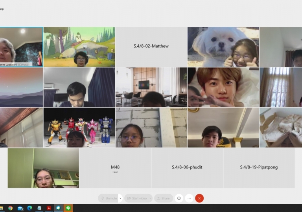The width and height of the screenshot is (302, 212).
Task: Select the conference room background video tile
Action: click(x=151, y=87)
